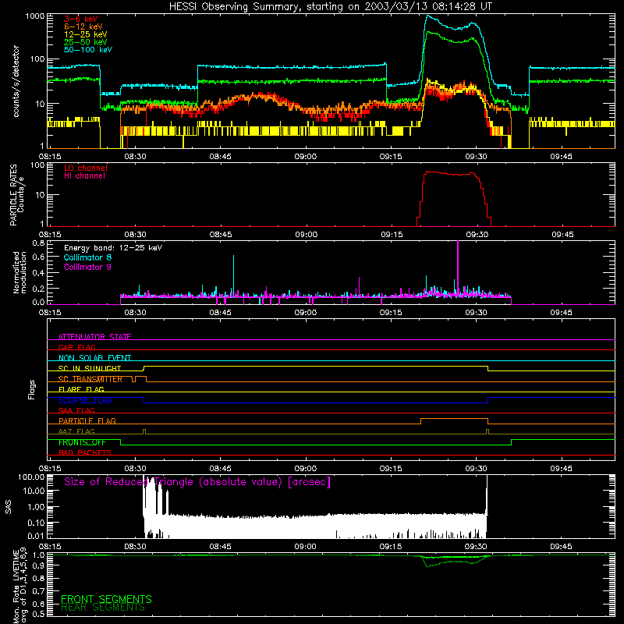The image size is (624, 624).
Task: Click the SC IN SUNLIGHT flag label
Action: click(x=90, y=368)
